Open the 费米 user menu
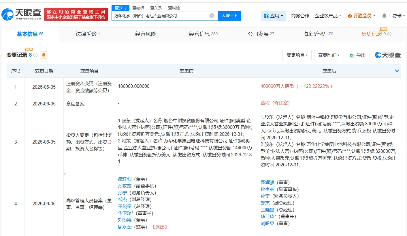The image size is (407, 236). [398, 16]
